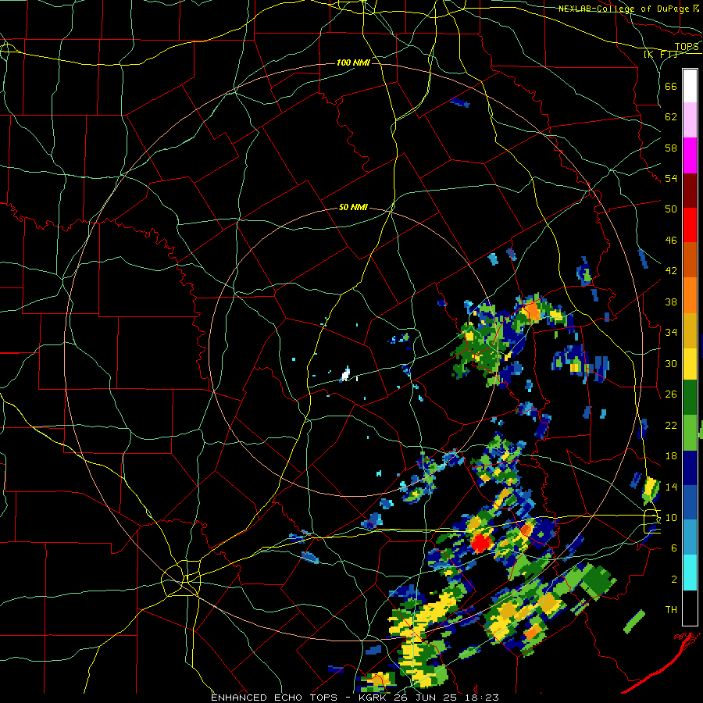Click the 34 legend value
Viewport: 703px width, 703px height.
pyautogui.click(x=671, y=333)
